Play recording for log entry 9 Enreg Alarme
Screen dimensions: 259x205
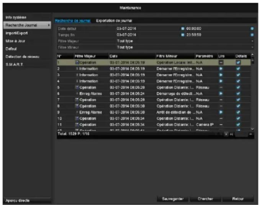click(221, 112)
